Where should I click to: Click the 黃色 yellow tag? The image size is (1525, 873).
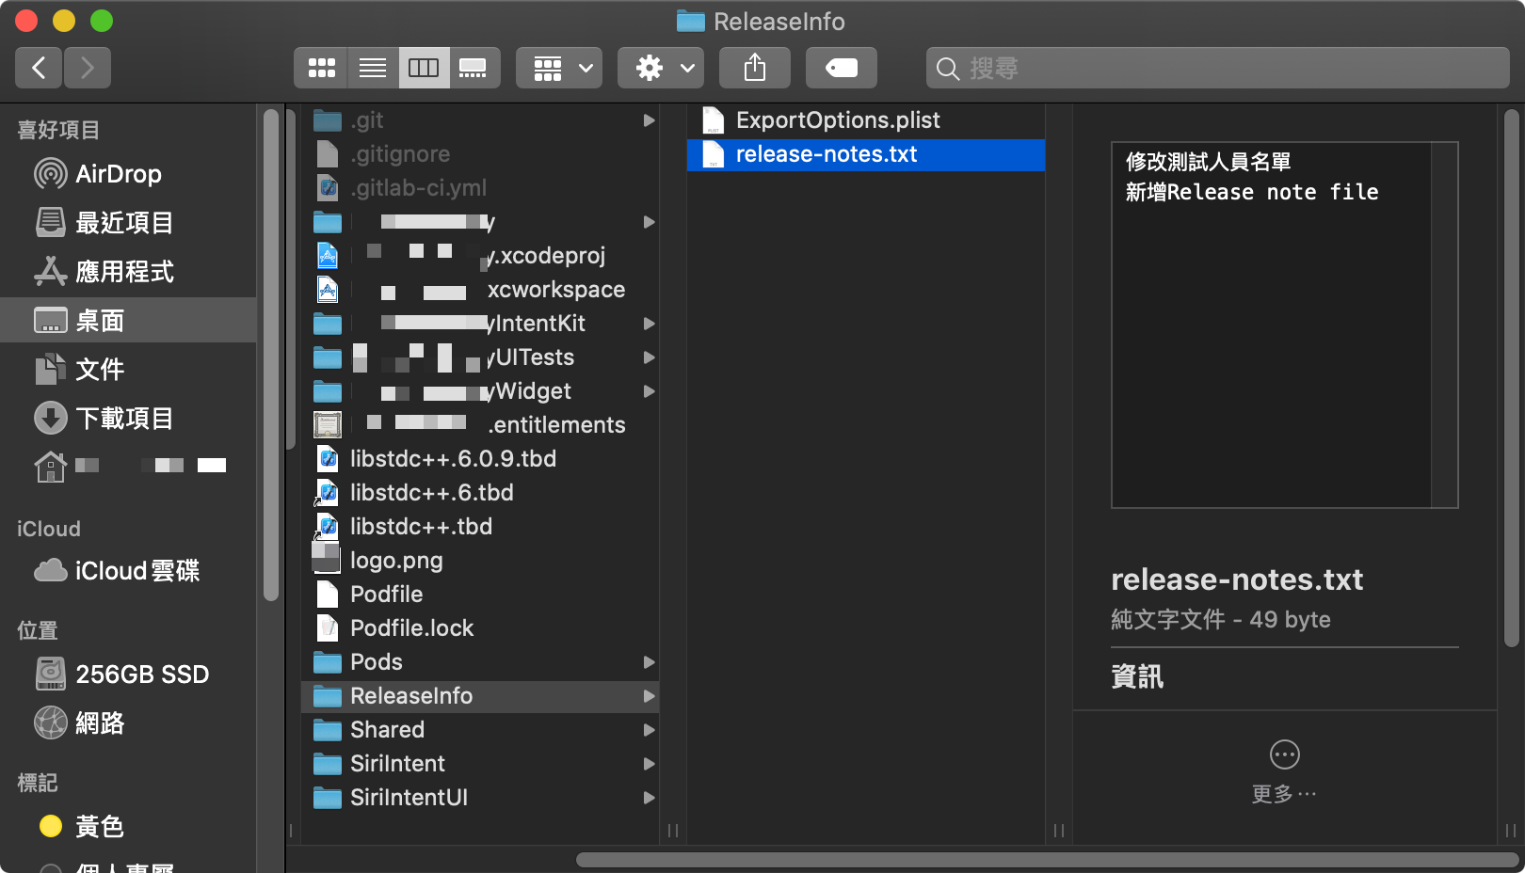(128, 827)
